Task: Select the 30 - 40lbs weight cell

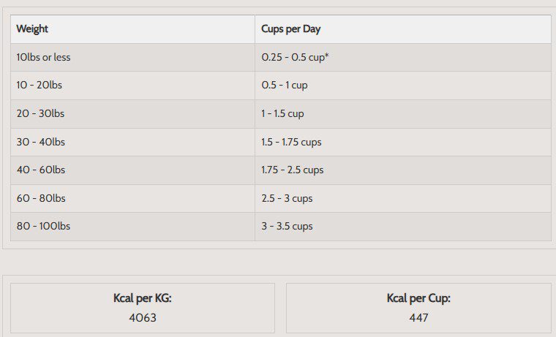Action: tap(40, 142)
